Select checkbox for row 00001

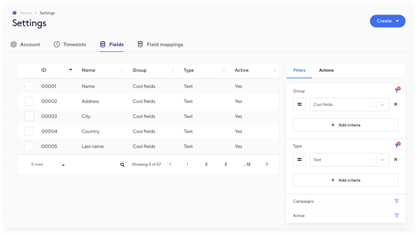pyautogui.click(x=29, y=86)
